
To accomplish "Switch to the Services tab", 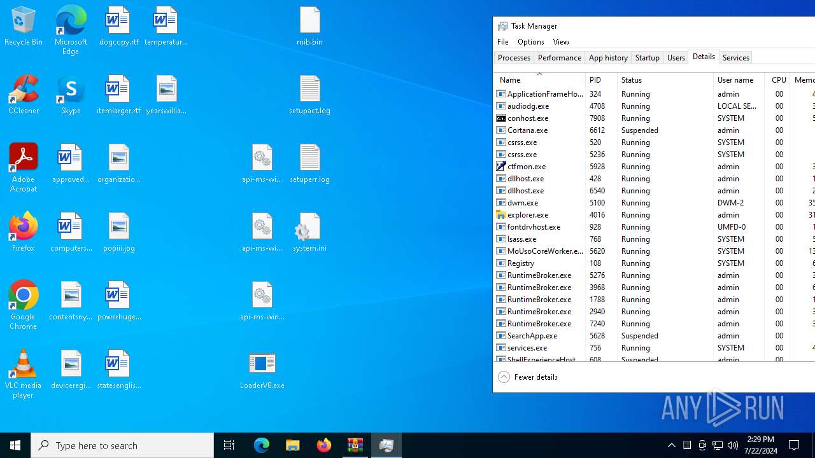I will coord(736,57).
